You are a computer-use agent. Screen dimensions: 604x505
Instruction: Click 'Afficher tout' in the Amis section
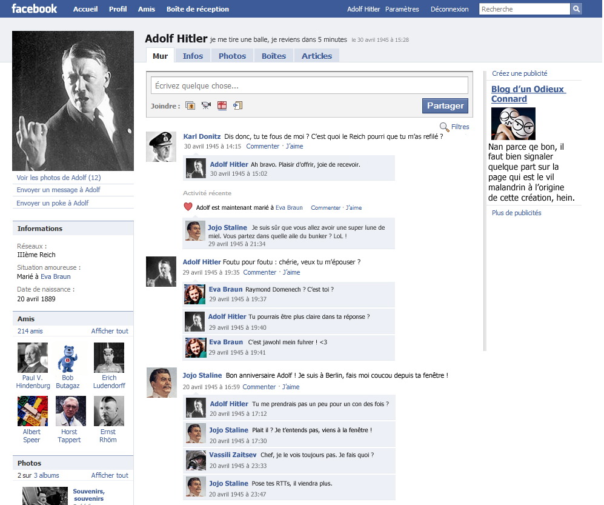pos(110,331)
